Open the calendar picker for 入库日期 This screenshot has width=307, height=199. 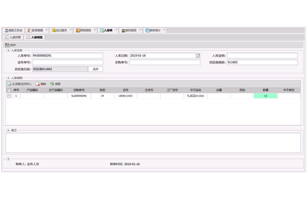coord(198,56)
